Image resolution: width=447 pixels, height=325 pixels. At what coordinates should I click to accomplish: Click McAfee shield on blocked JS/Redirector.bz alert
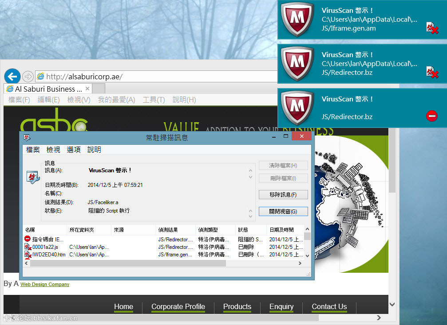click(x=297, y=108)
